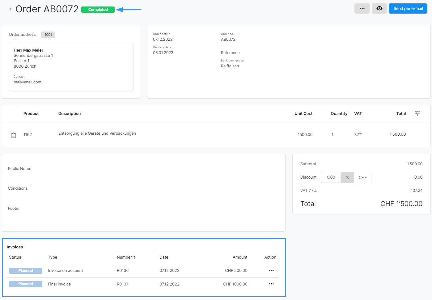Sort invoices by Number column arrow

[x=134, y=257]
